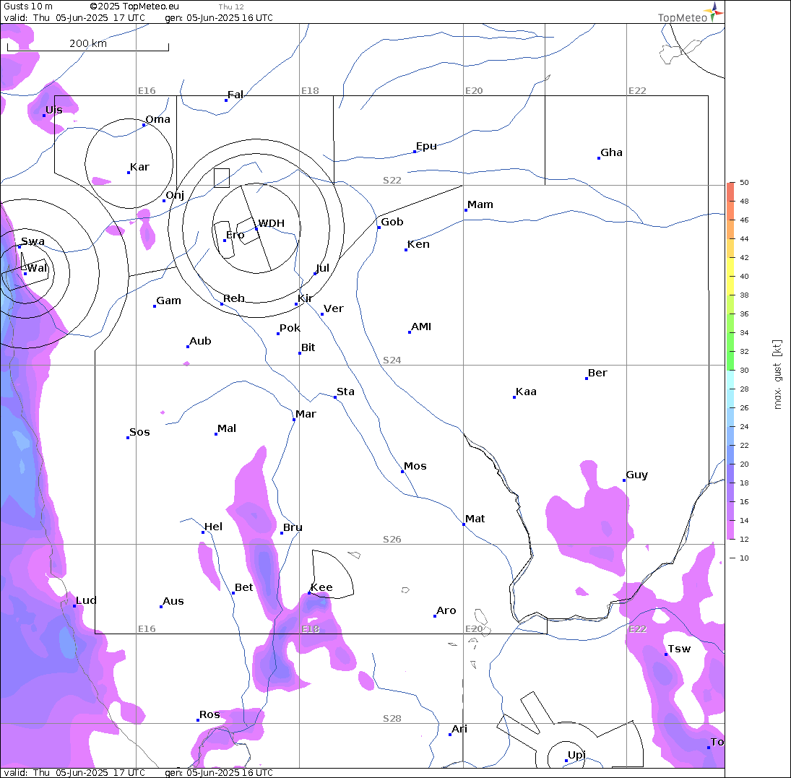Click the Epu station label
Image resolution: width=791 pixels, height=778 pixels.
pyautogui.click(x=426, y=146)
